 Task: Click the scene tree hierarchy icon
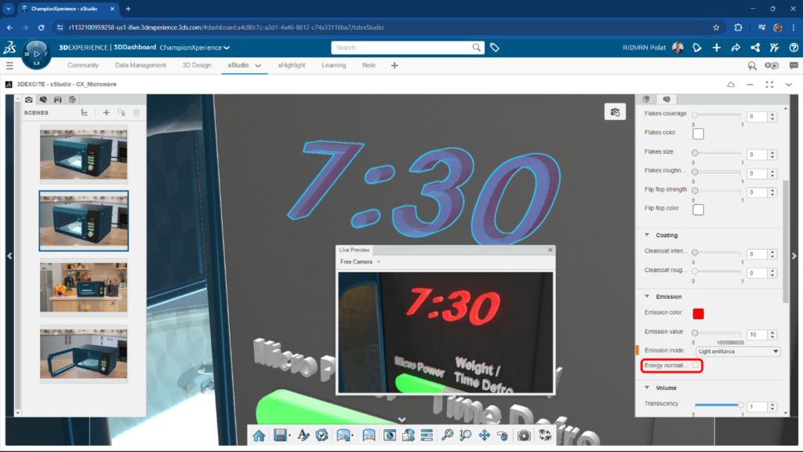pyautogui.click(x=85, y=113)
